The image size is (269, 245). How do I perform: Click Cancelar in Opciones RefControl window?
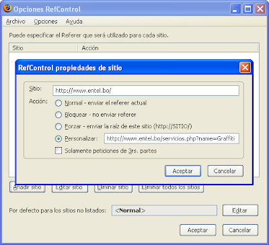[240, 230]
